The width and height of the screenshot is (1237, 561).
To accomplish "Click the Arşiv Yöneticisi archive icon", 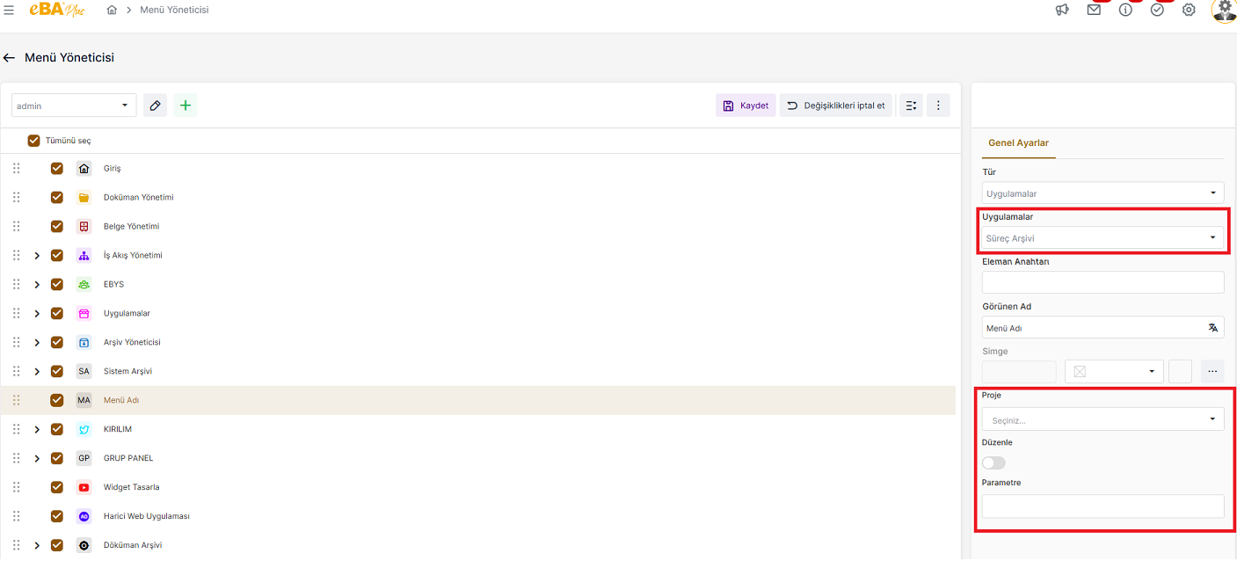I will tap(84, 342).
